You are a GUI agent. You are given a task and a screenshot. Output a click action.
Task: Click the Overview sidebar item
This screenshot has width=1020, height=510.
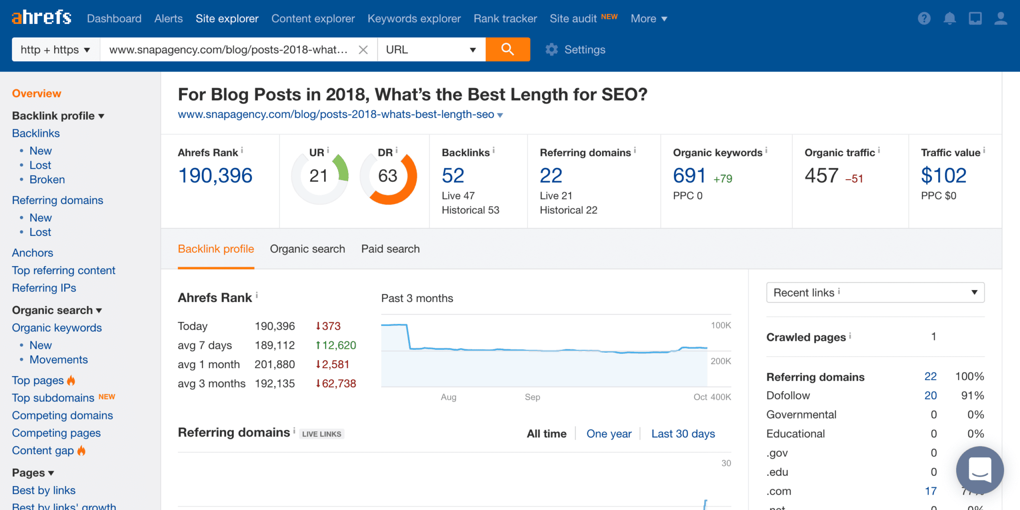pos(36,94)
